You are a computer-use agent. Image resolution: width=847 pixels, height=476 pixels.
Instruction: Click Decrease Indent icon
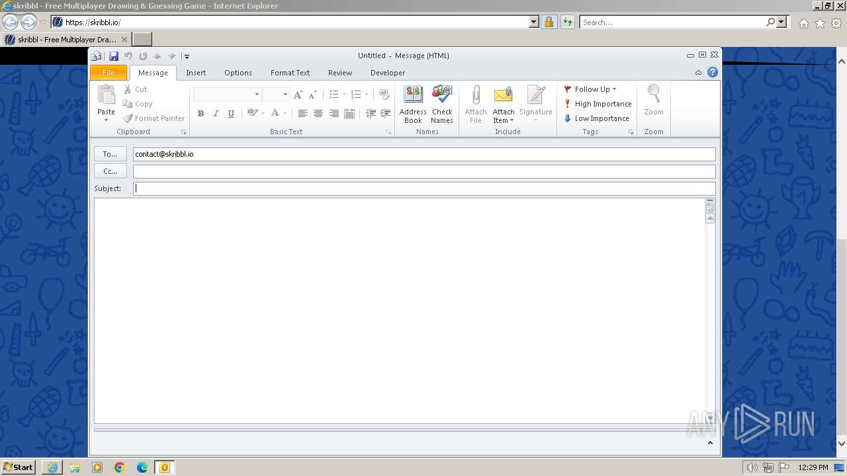pyautogui.click(x=371, y=114)
